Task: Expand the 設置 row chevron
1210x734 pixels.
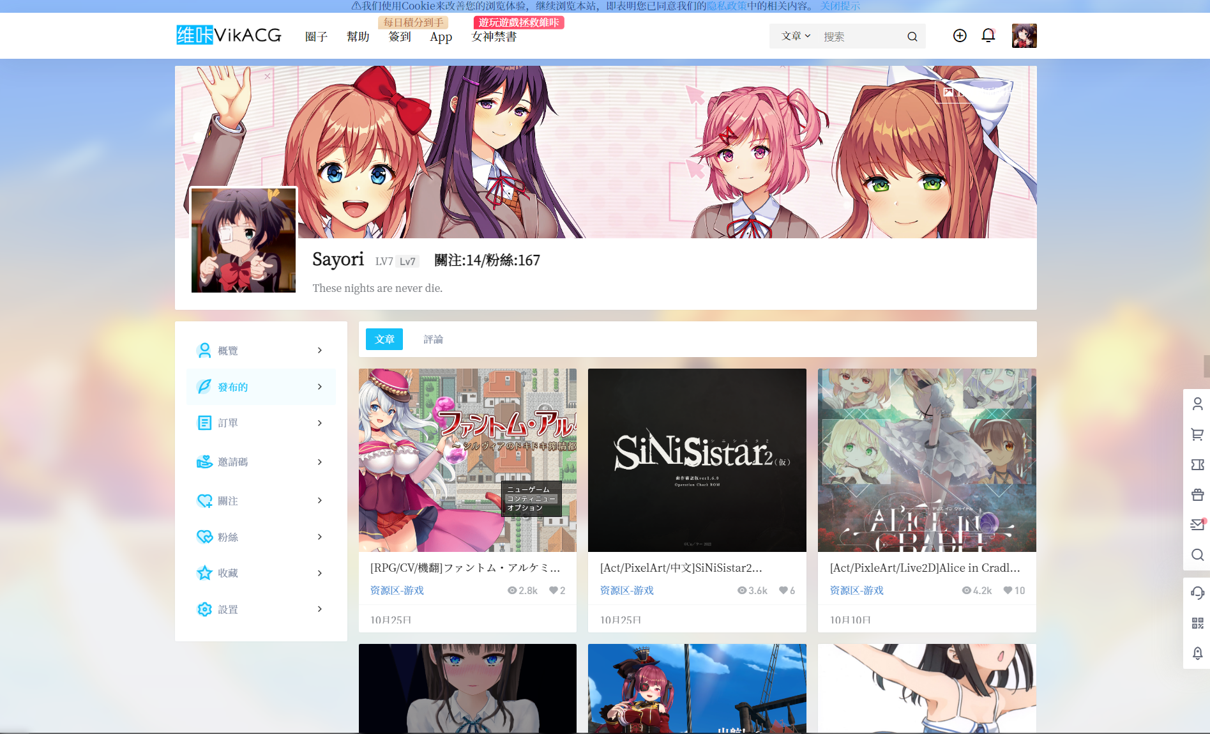Action: [320, 609]
